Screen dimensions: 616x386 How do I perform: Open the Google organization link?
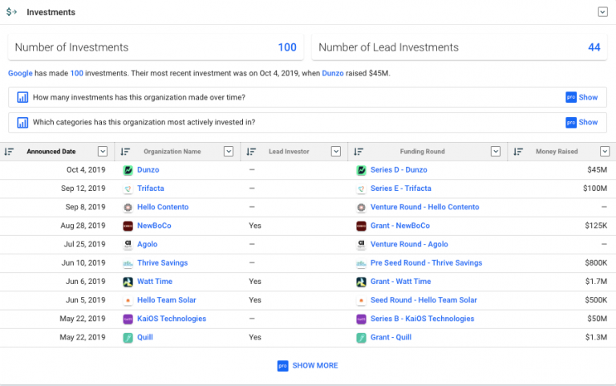point(20,73)
